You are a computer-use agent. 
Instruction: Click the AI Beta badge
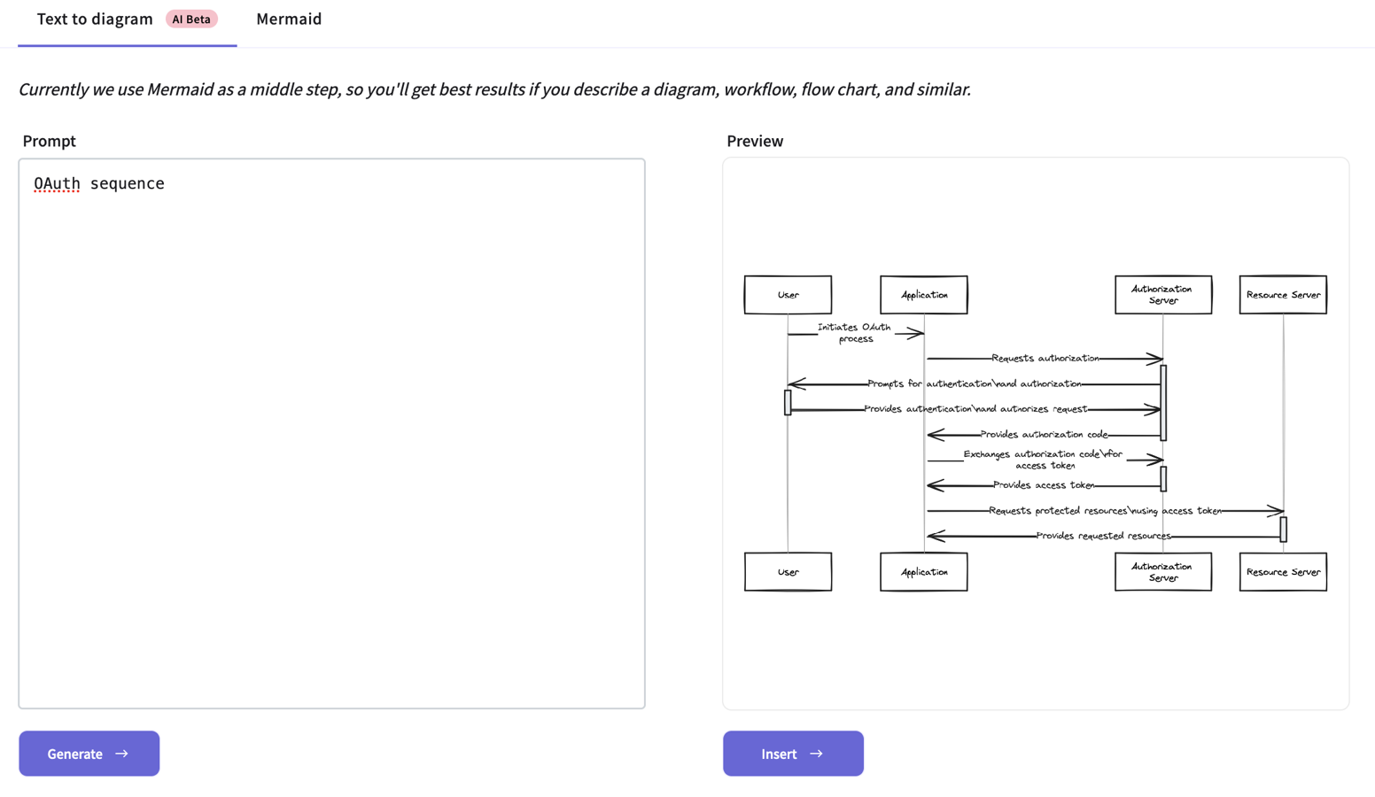click(191, 19)
